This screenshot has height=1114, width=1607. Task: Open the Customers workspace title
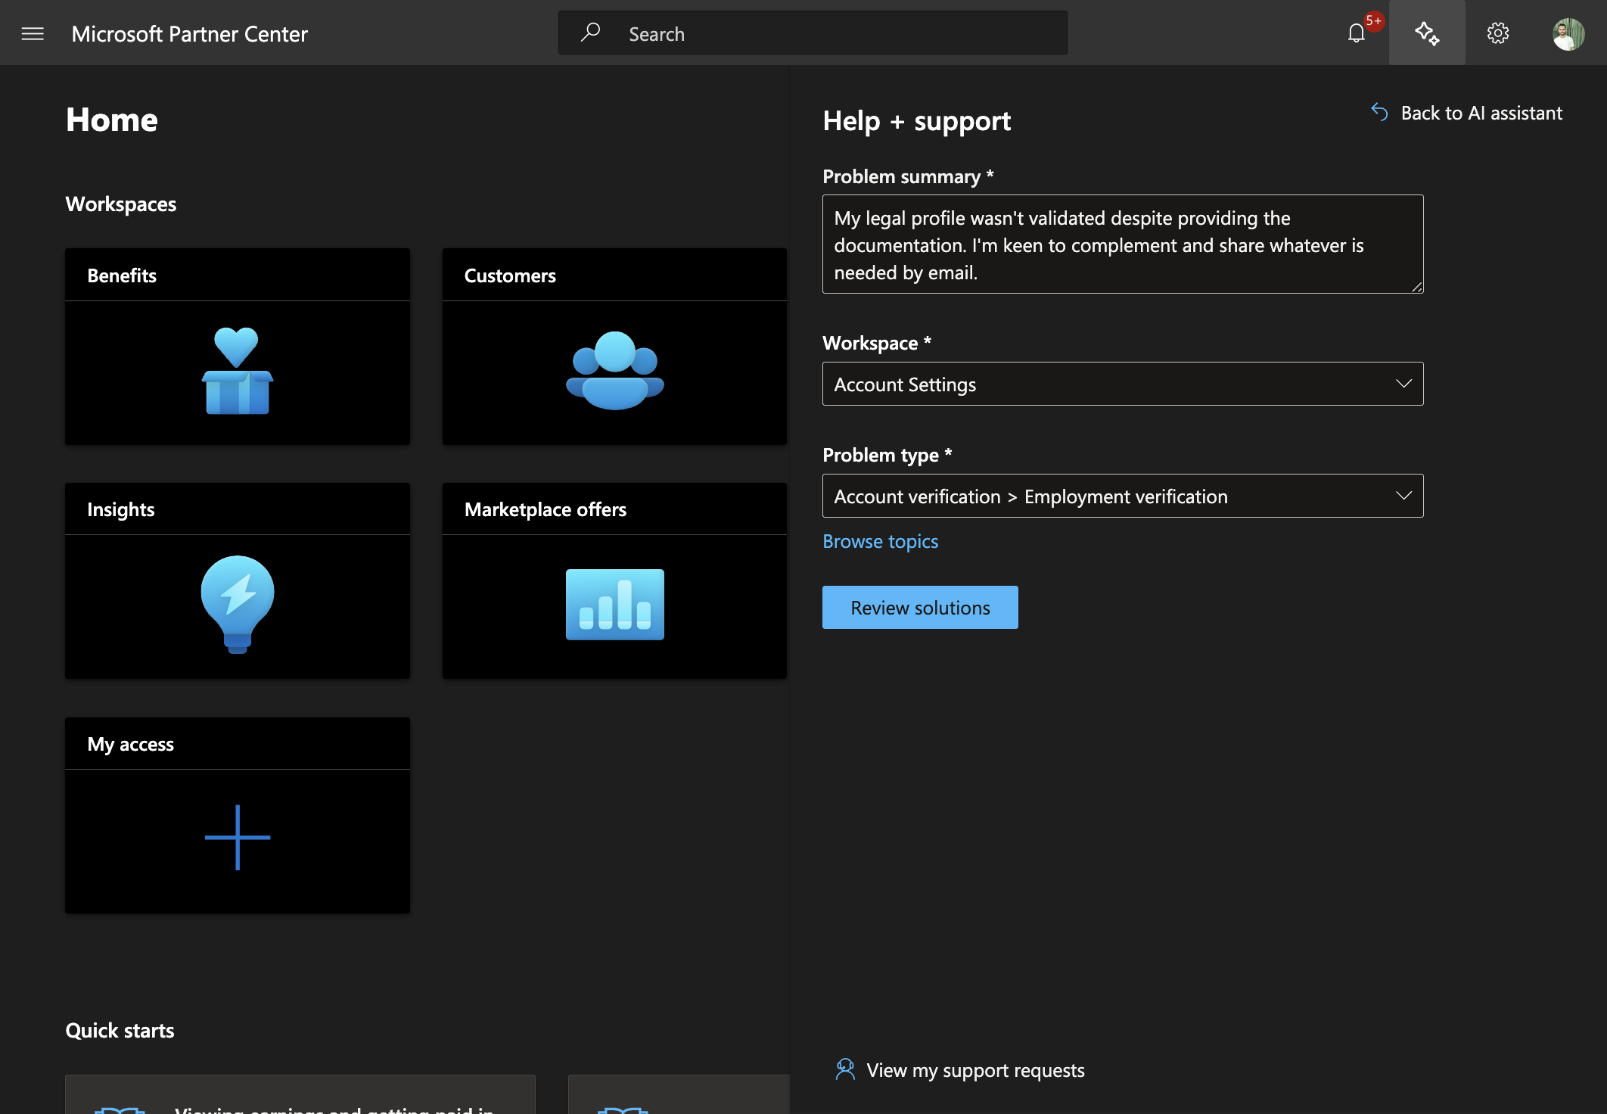510,275
